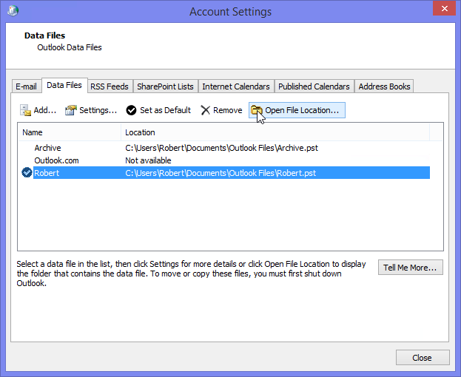
Task: Select the Outlook.com data file entry
Action: pyautogui.click(x=56, y=160)
